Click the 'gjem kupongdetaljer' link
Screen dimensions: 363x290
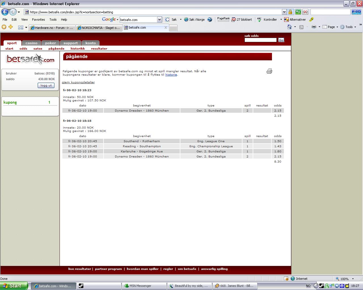point(78,82)
